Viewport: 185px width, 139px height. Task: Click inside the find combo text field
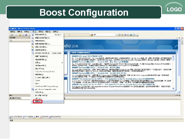104,35
